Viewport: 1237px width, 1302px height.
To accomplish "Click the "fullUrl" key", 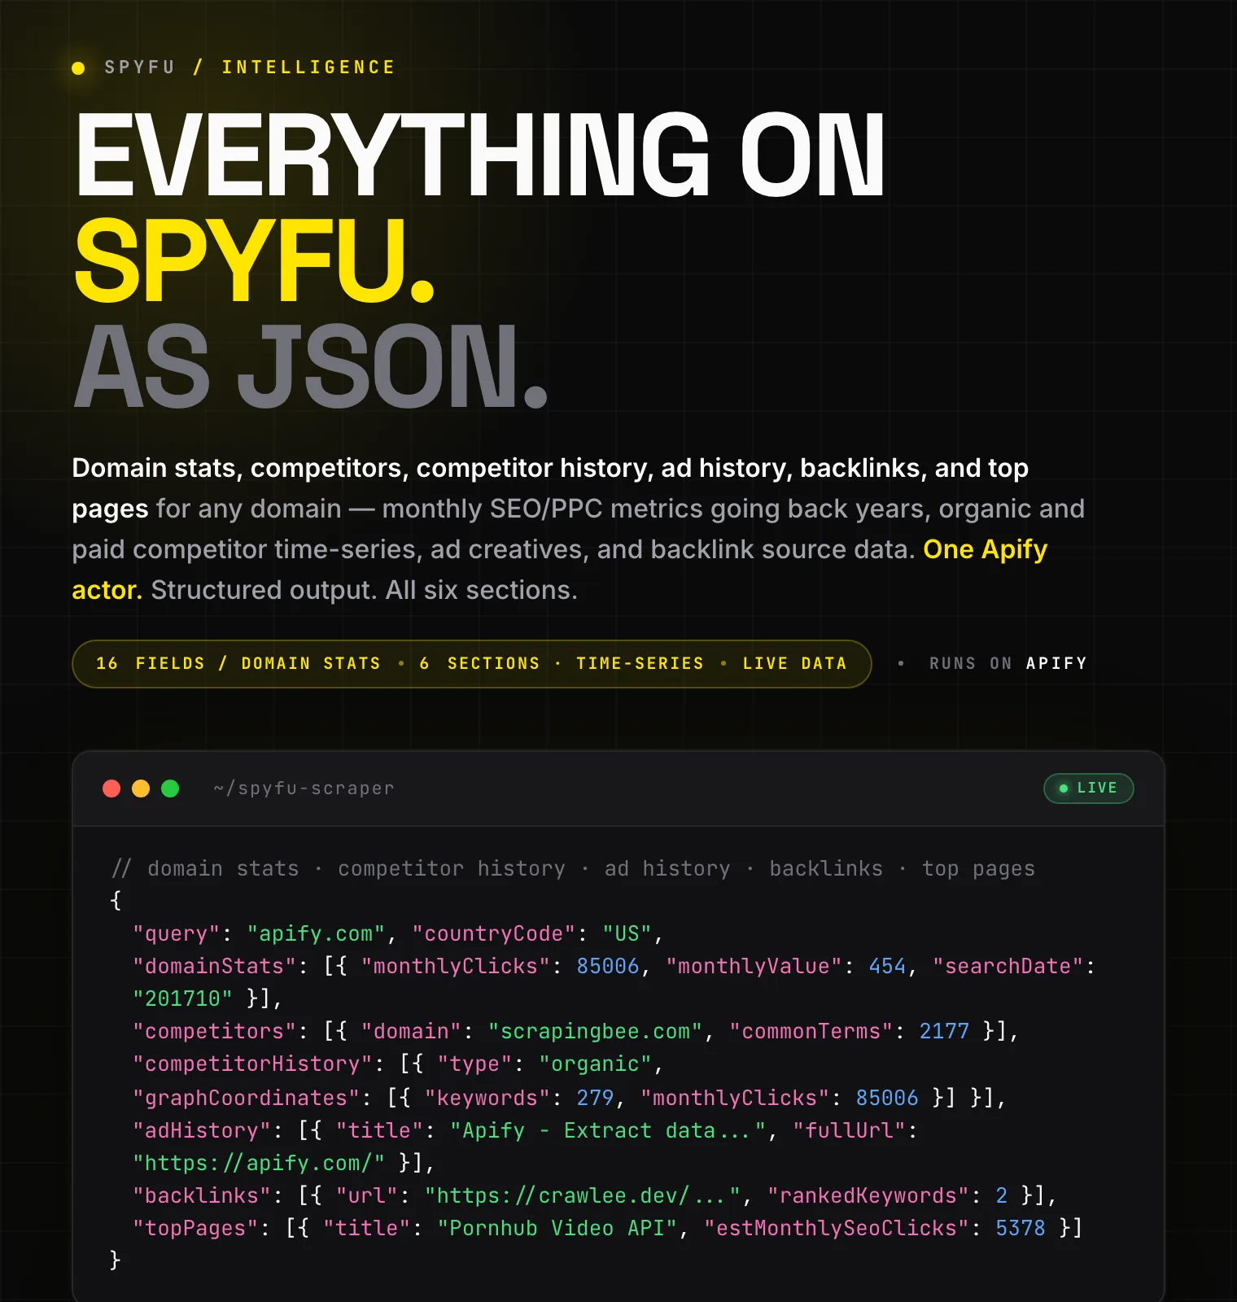I will click(849, 1130).
